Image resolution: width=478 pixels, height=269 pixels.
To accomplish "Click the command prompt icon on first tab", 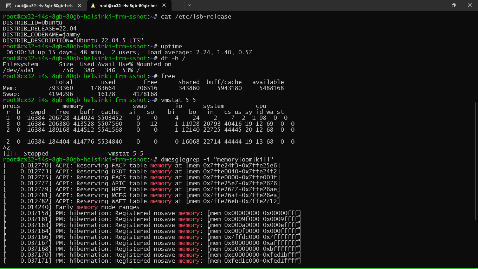I will (8, 5).
